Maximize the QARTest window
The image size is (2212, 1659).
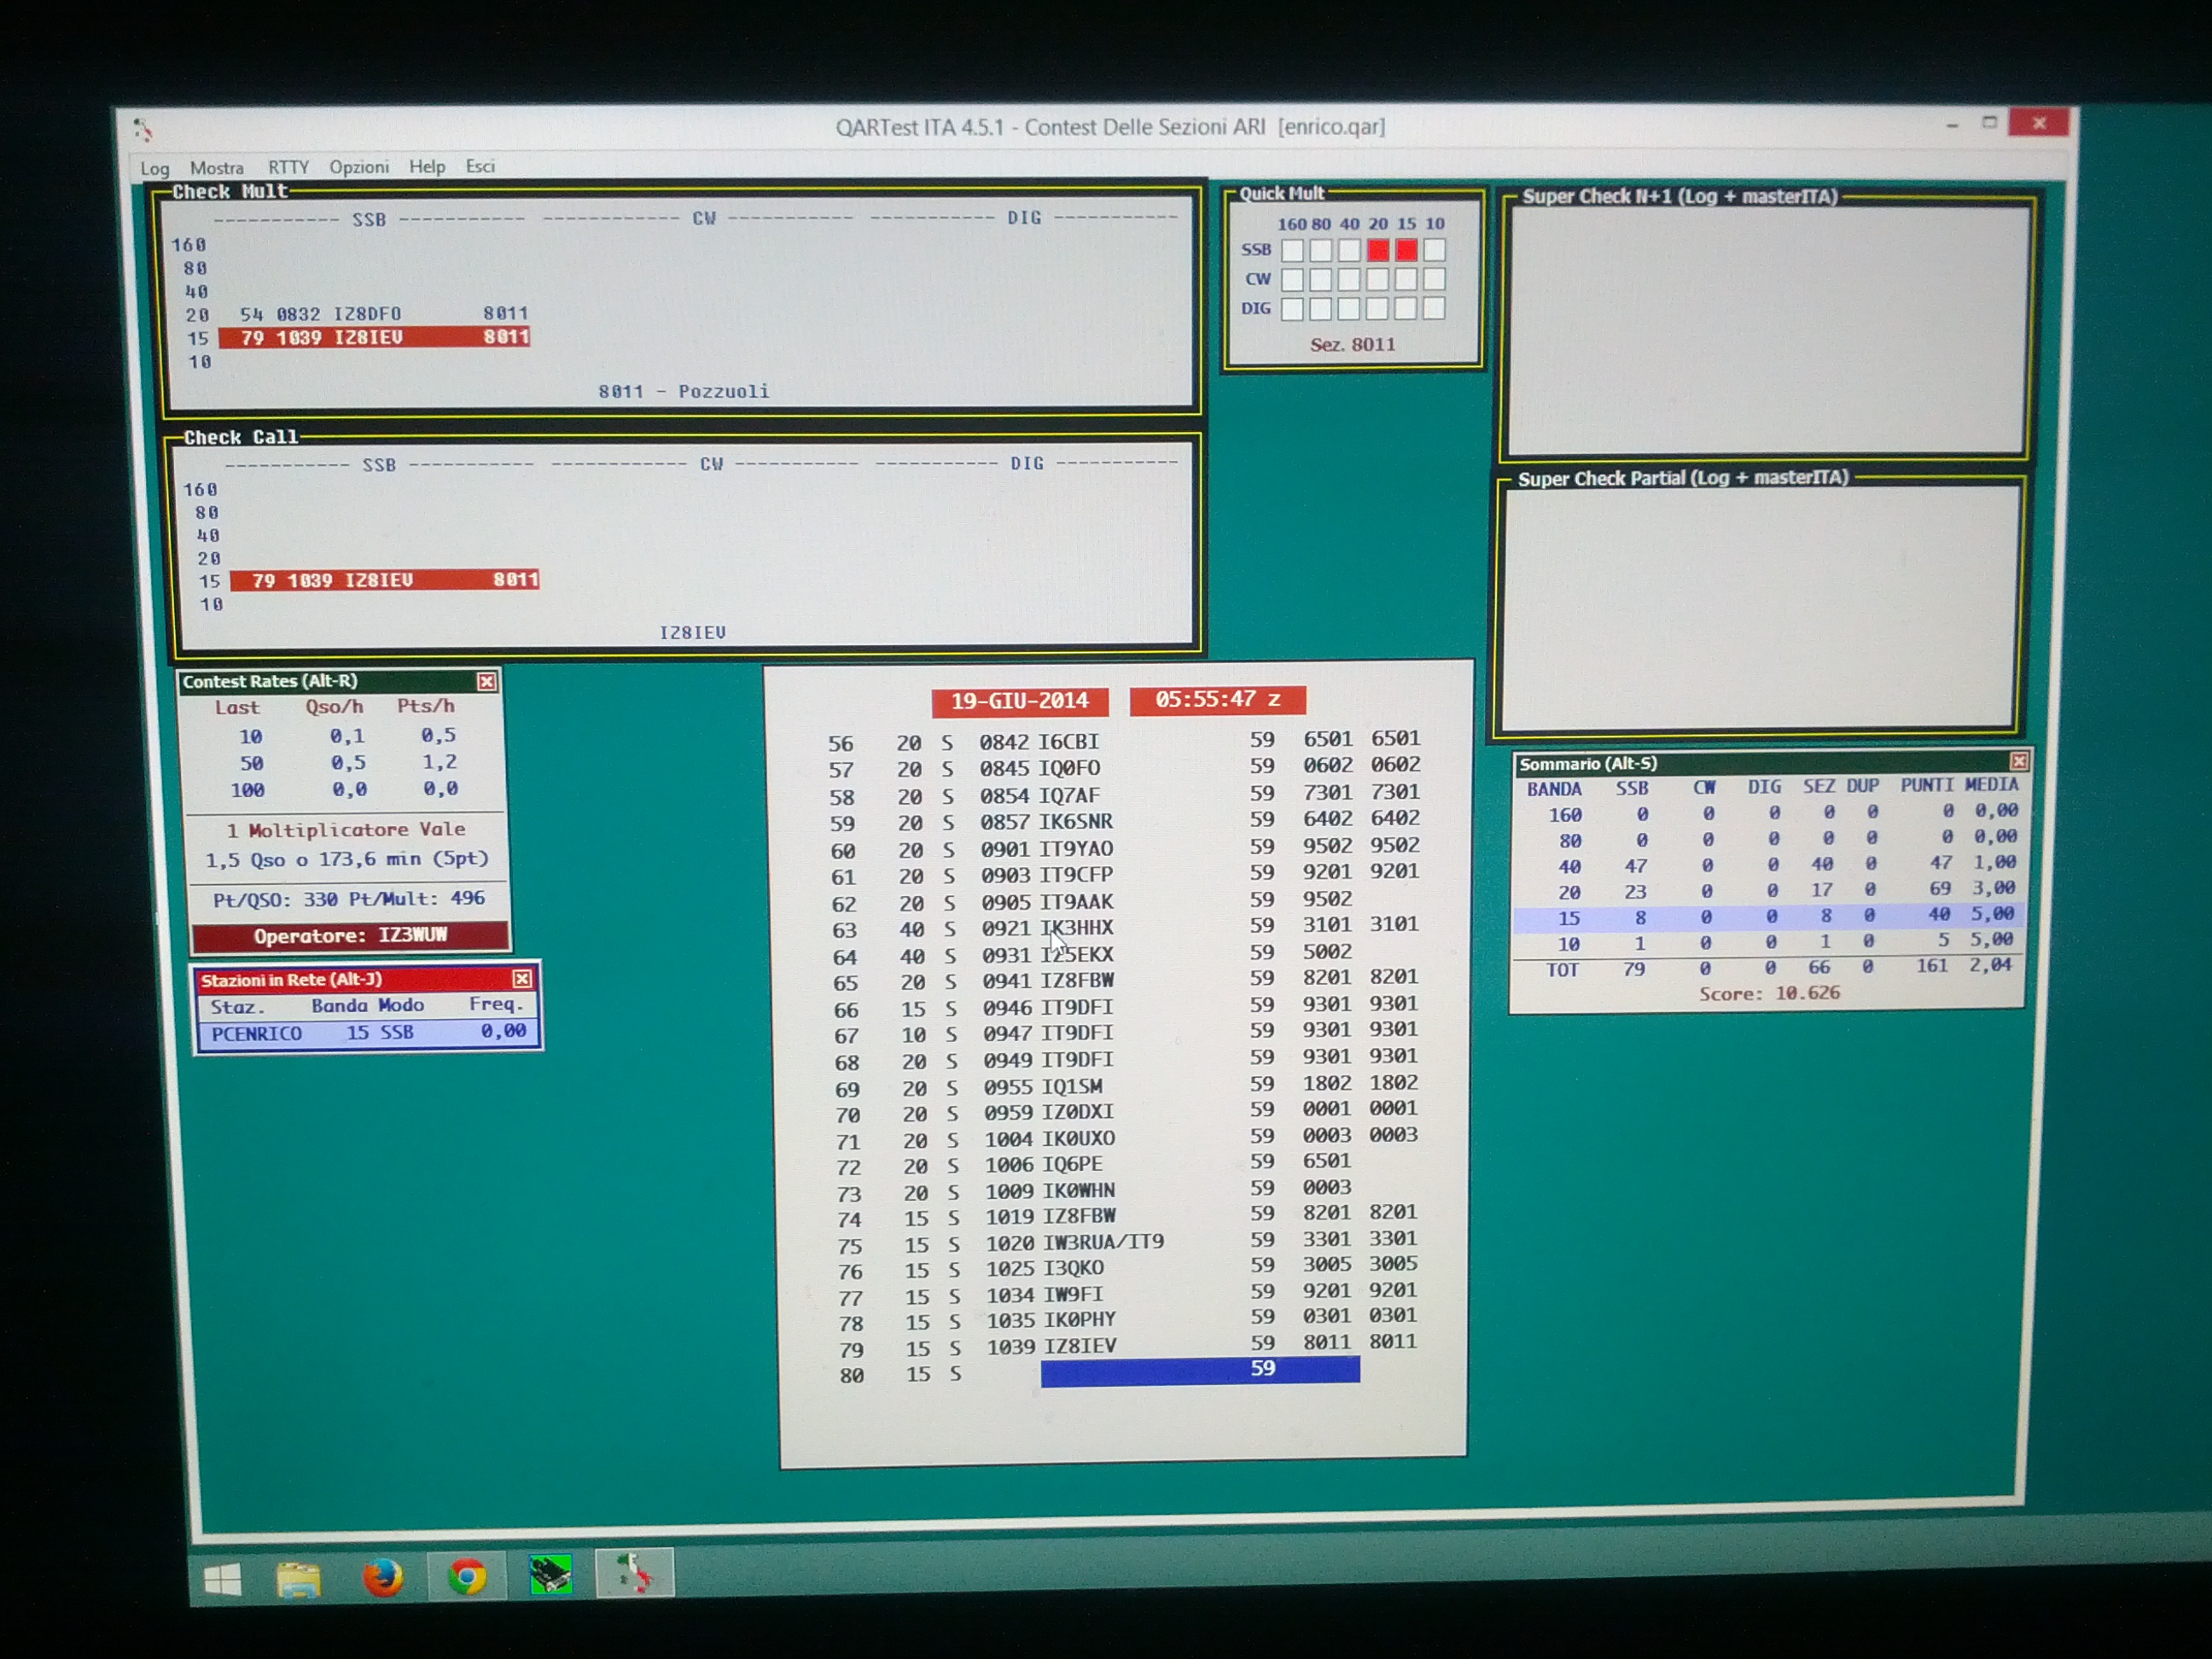pyautogui.click(x=1989, y=123)
